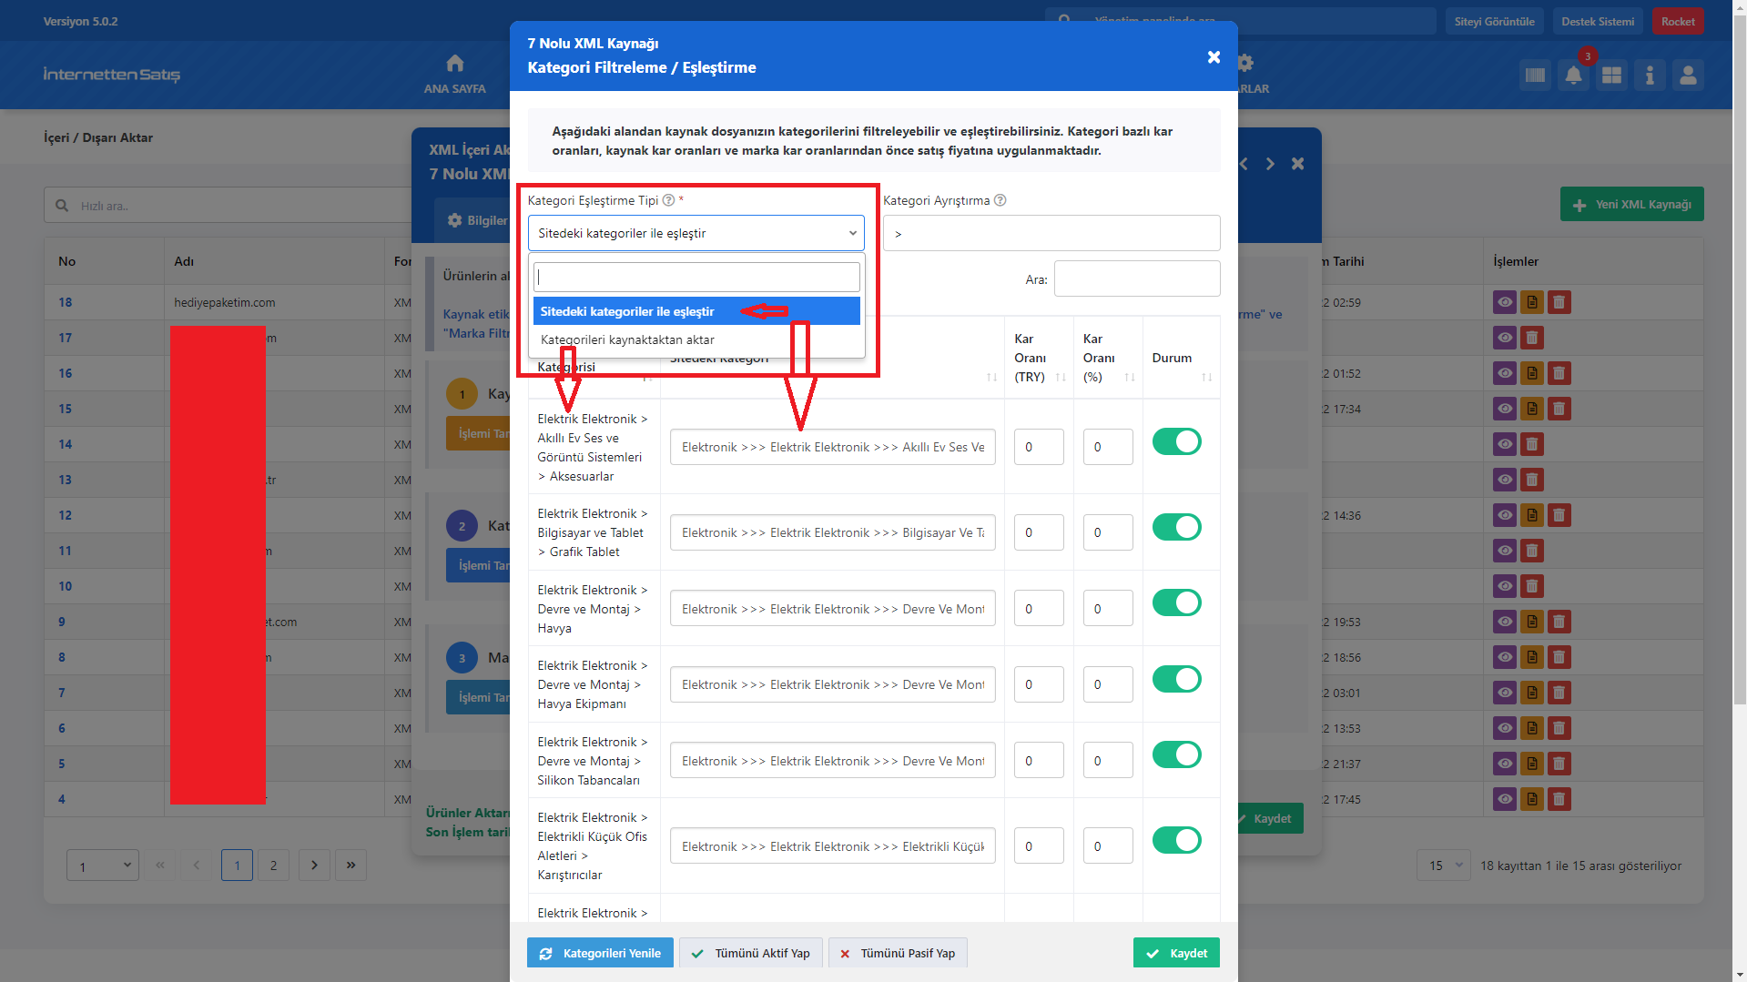Toggle status of Havya Ekipmanı category

tap(1176, 680)
